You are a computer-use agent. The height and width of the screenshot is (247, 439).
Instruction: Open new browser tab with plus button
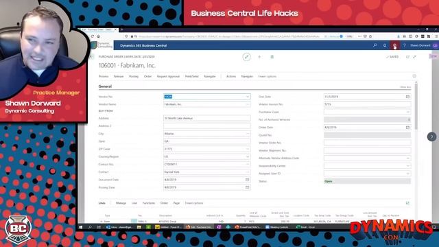pyautogui.click(x=122, y=30)
